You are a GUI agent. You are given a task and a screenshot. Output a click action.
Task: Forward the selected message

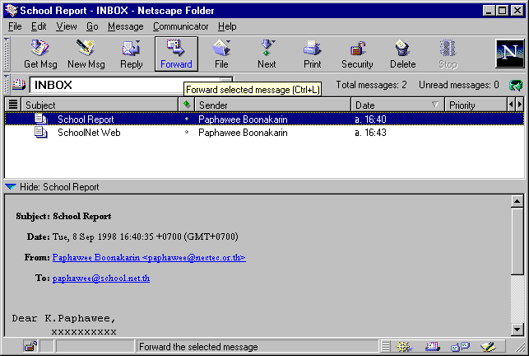[176, 54]
